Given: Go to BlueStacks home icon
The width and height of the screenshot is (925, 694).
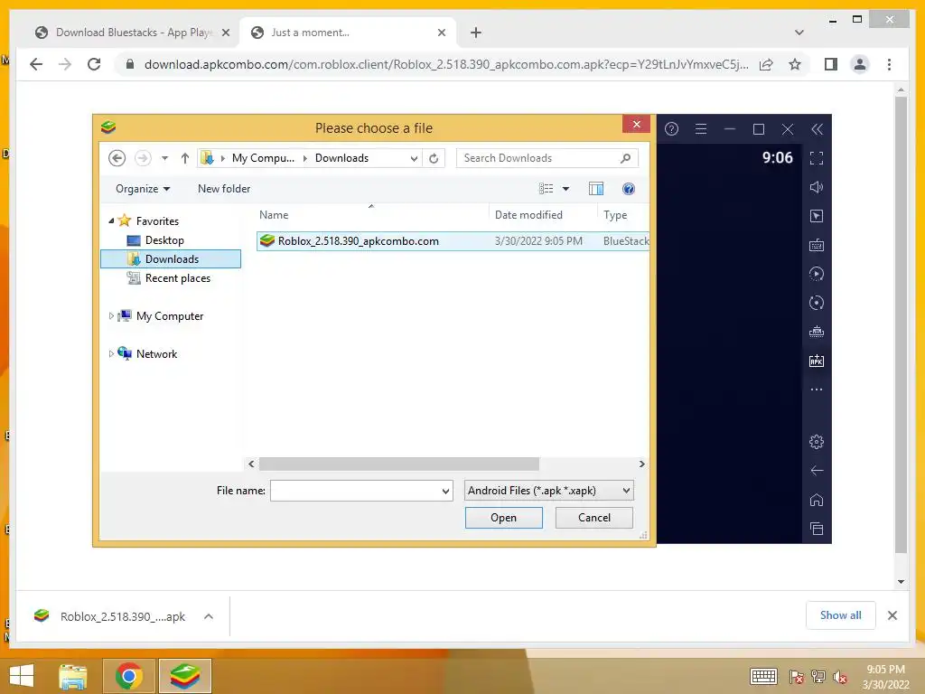Looking at the screenshot, I should (x=817, y=500).
